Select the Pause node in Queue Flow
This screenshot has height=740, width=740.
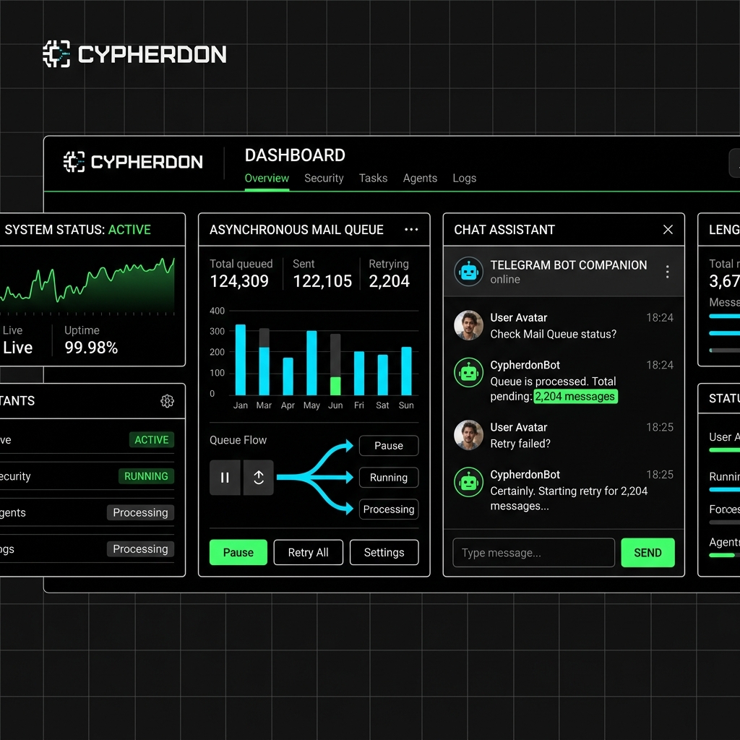[389, 445]
